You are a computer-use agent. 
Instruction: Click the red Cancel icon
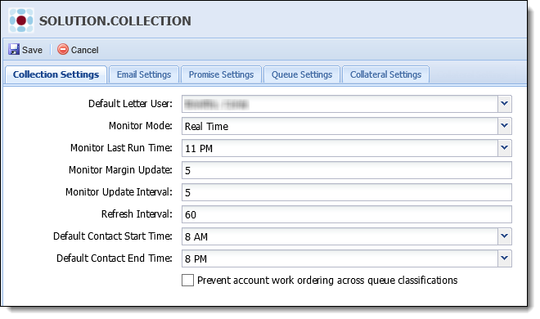[x=63, y=50]
